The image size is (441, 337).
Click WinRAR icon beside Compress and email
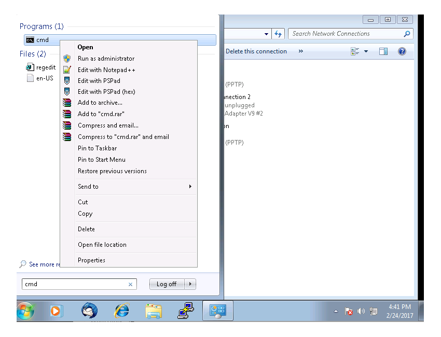point(67,125)
